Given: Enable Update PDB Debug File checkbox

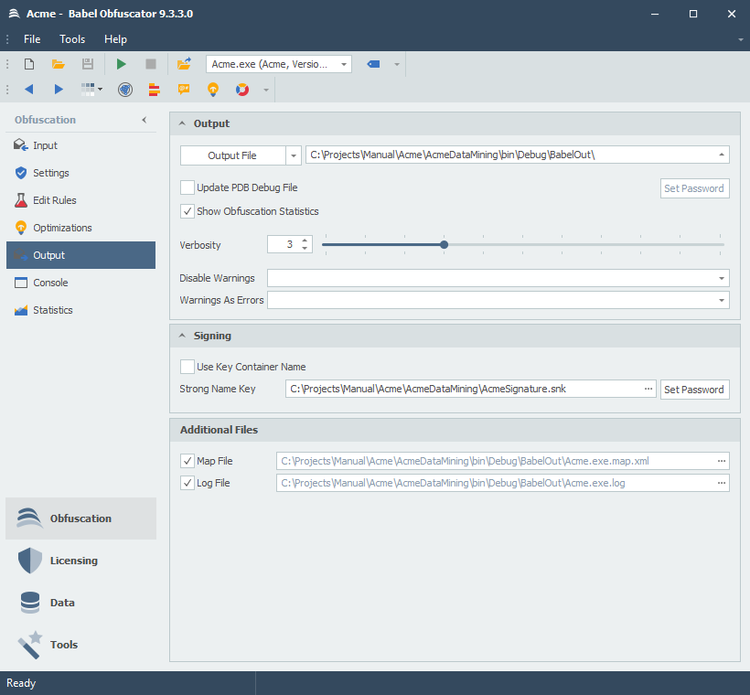Looking at the screenshot, I should coord(187,187).
